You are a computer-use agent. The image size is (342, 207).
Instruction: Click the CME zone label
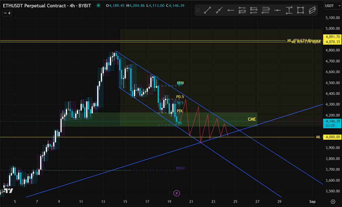point(251,119)
